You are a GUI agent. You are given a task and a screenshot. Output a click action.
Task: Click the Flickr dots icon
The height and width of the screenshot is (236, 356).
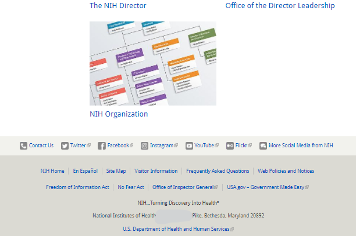click(230, 146)
